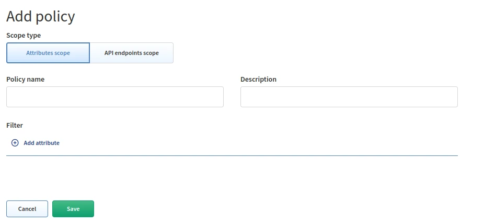Screen dimensions: 484x224
Task: Add a filter attribute via the plus icon
Action: (15, 143)
